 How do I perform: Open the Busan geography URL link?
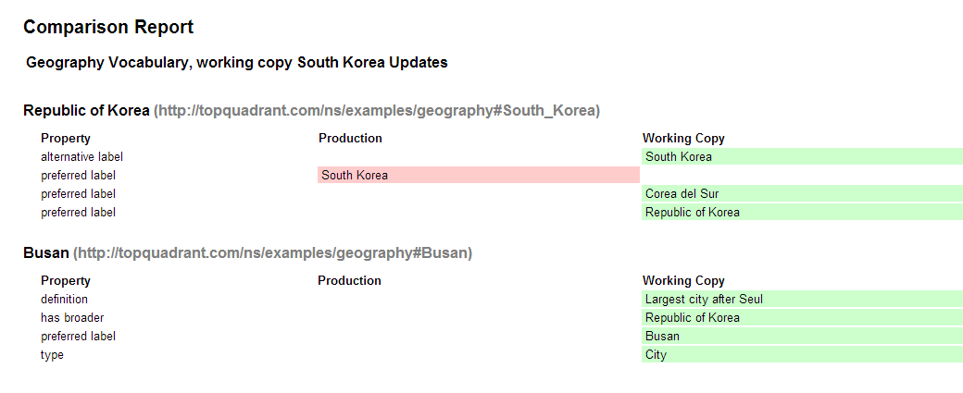coord(273,252)
